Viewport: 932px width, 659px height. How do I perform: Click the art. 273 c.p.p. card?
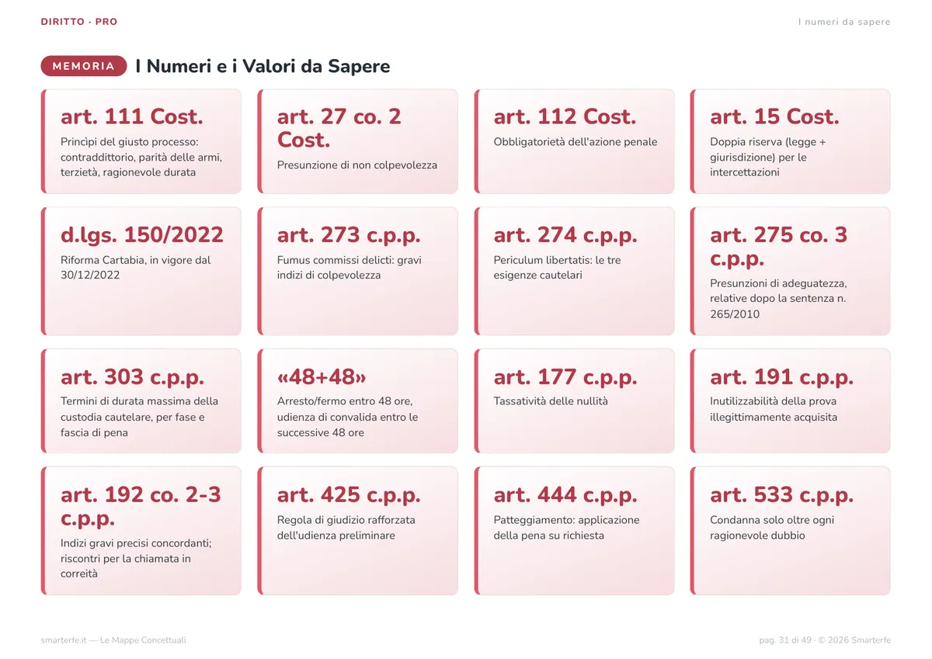point(358,271)
